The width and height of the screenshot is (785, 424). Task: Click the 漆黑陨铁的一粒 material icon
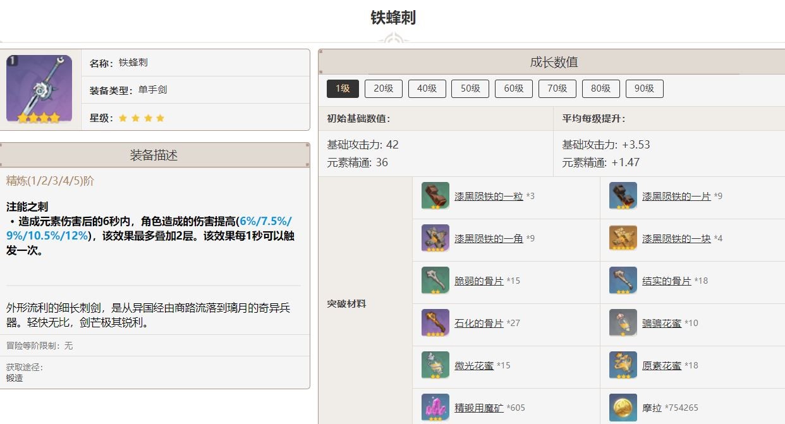[435, 196]
